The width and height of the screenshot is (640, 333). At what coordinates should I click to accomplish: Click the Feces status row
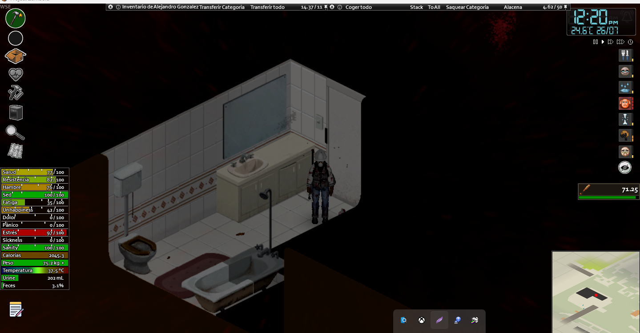pyautogui.click(x=35, y=285)
